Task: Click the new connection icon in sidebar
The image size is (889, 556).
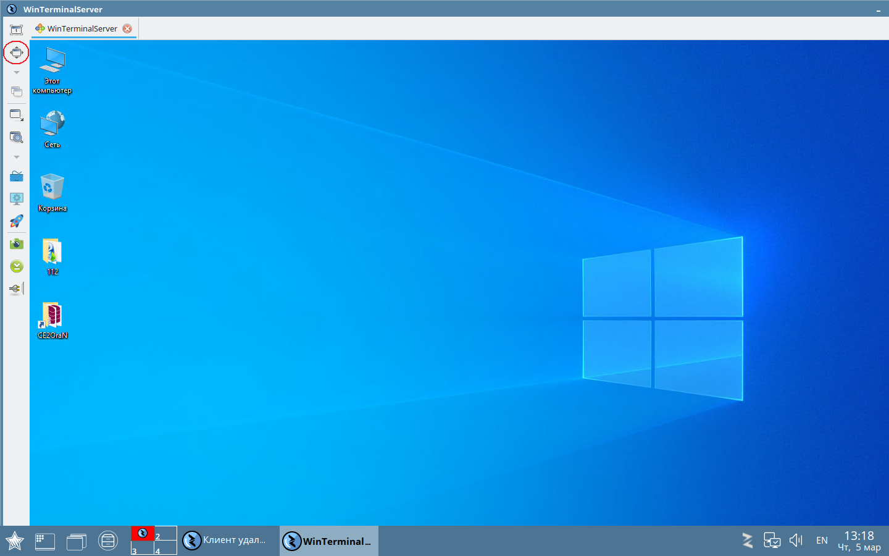Action: pos(16,30)
